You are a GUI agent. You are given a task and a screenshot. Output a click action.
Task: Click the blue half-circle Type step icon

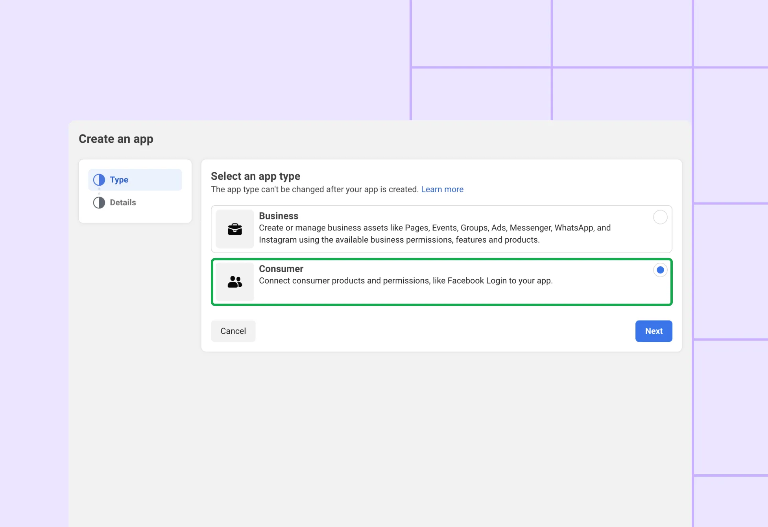99,180
